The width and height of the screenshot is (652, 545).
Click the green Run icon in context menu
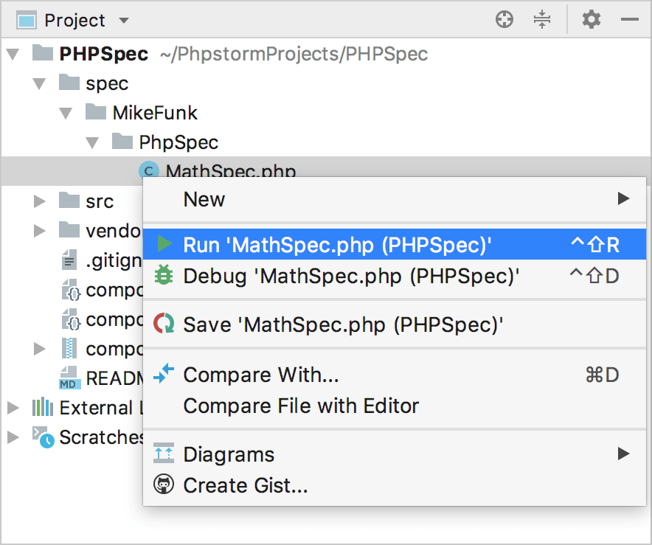163,244
